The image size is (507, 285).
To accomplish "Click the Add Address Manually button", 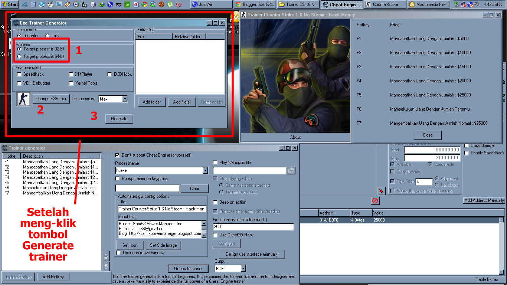I will (484, 200).
